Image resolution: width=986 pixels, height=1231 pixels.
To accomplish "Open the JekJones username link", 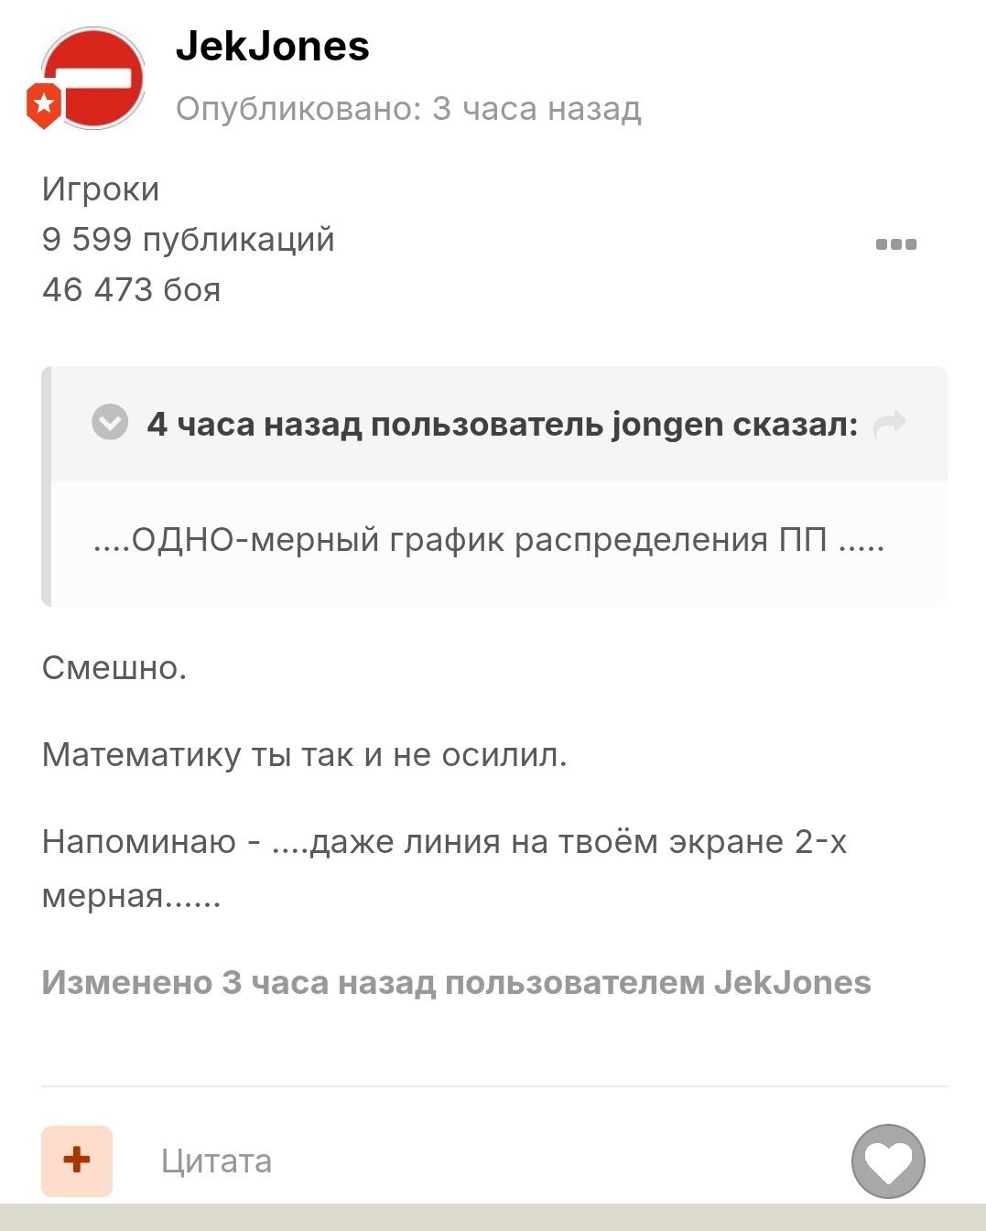I will 272,46.
